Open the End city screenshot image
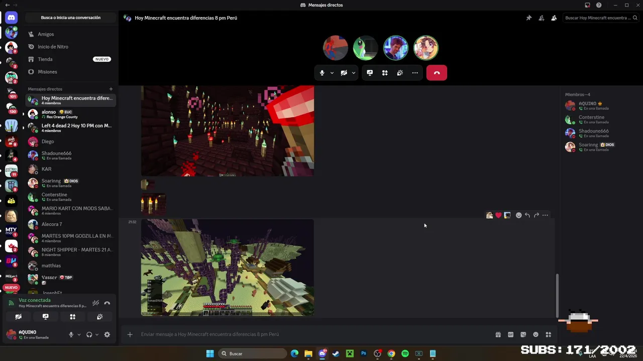The height and width of the screenshot is (361, 643). (228, 267)
